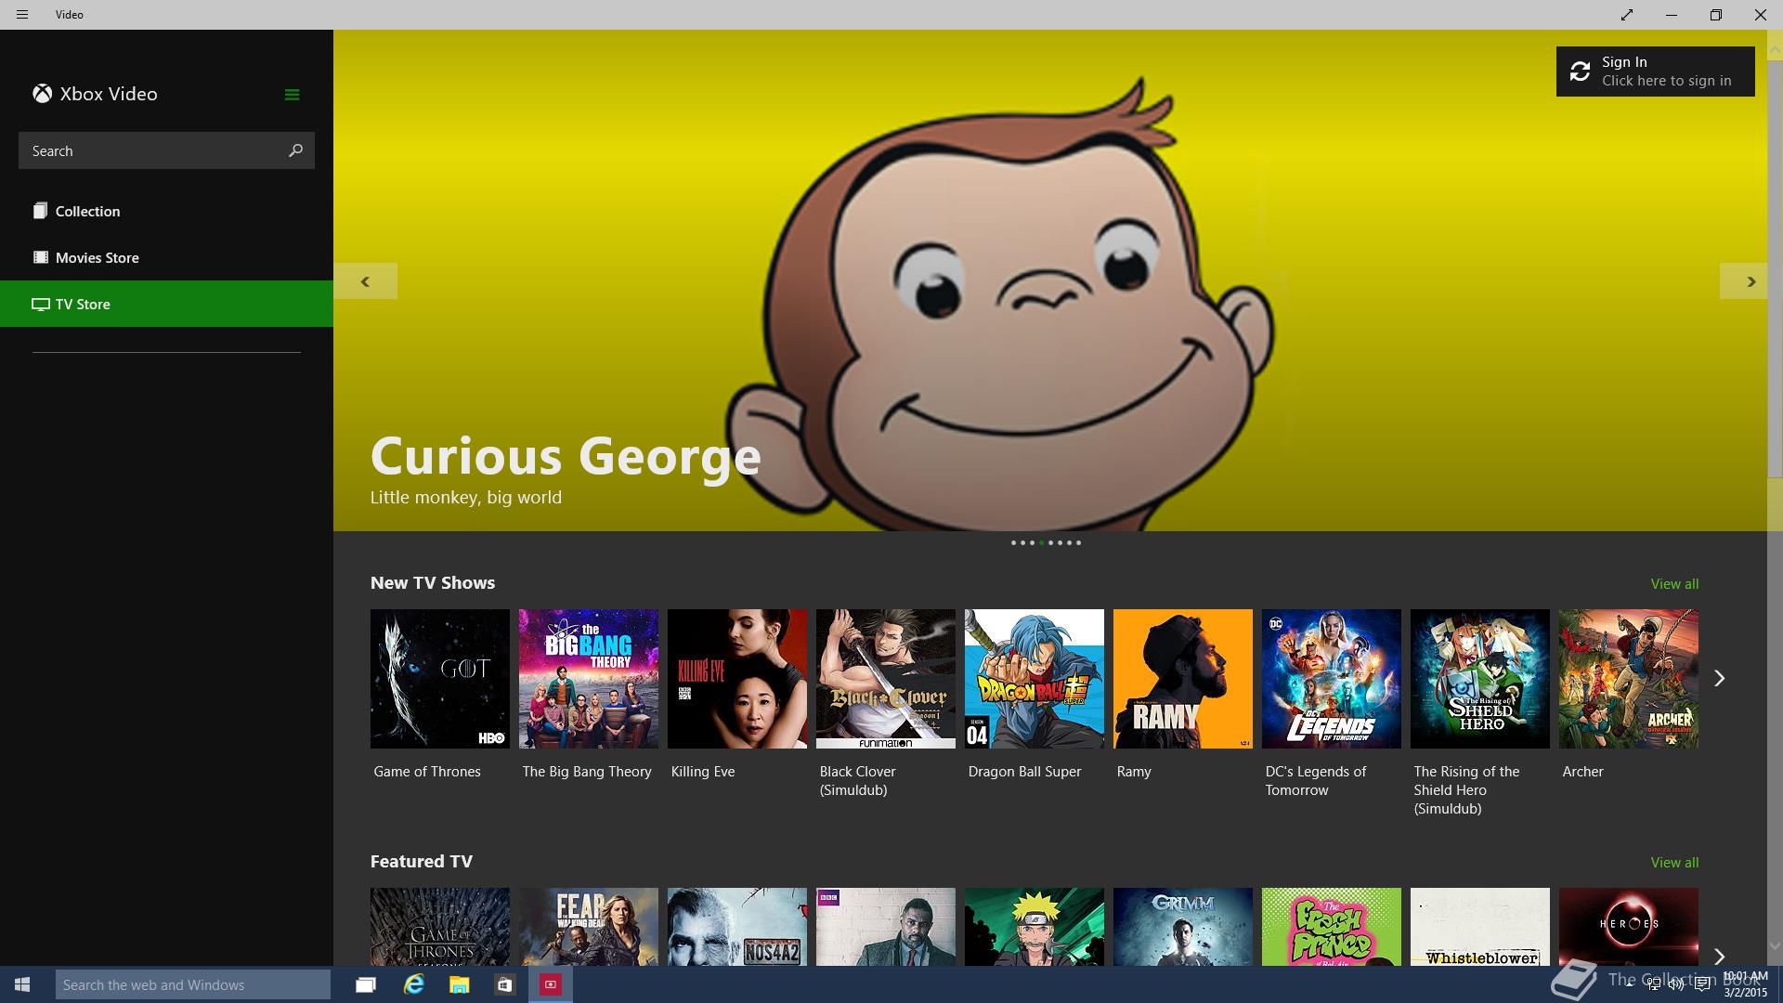Click Dragon Ball Super title text

[x=1024, y=772]
